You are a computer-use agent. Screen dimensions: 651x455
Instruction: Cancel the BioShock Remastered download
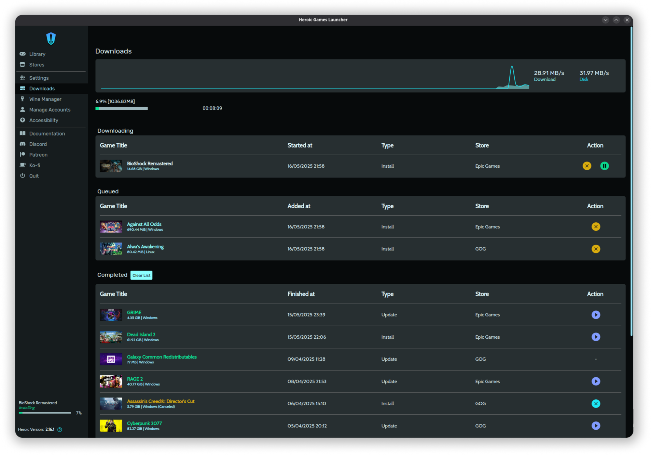pos(587,166)
